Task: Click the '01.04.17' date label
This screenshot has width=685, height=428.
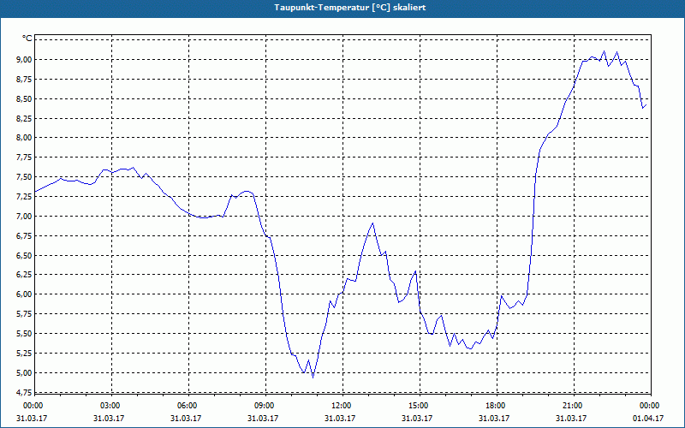Action: [648, 419]
